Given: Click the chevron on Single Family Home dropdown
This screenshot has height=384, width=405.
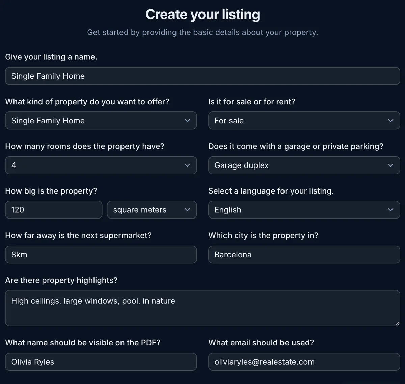Looking at the screenshot, I should [x=187, y=121].
